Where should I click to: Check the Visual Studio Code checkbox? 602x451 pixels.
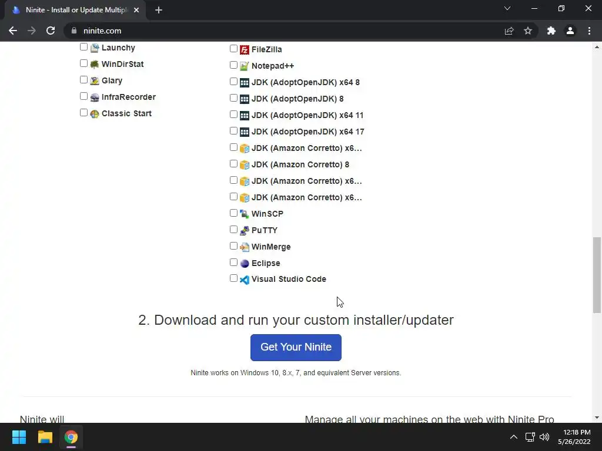(233, 278)
